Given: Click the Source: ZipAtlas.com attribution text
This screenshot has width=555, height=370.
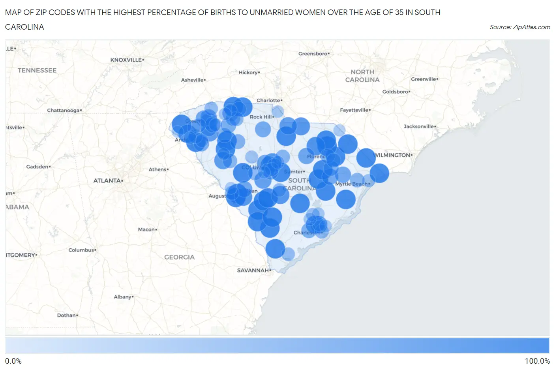Looking at the screenshot, I should pos(520,27).
